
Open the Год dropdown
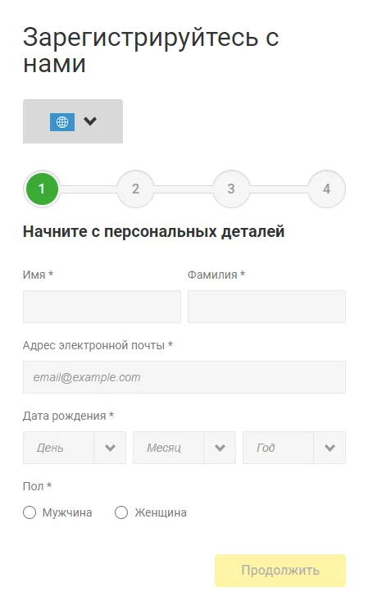(x=294, y=448)
